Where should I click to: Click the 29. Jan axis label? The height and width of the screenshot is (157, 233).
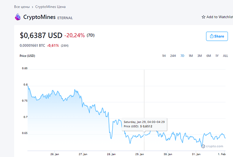[x=139, y=154]
